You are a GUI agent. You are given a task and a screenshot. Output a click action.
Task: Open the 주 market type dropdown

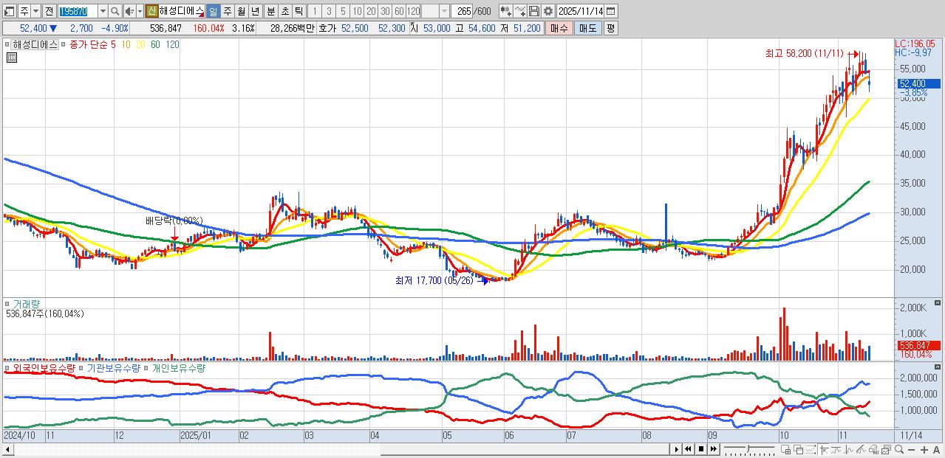35,11
